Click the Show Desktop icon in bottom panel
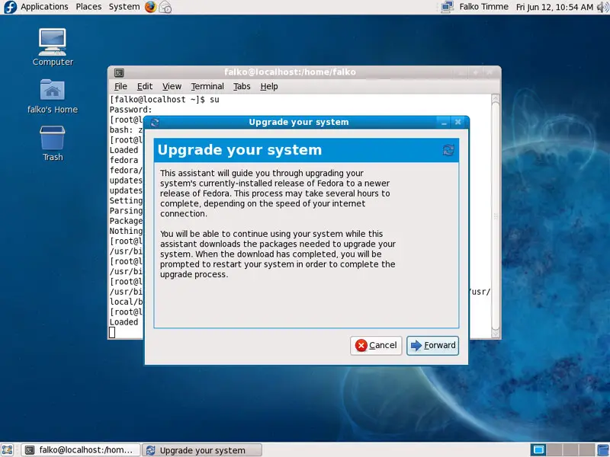The image size is (610, 457). click(x=8, y=449)
